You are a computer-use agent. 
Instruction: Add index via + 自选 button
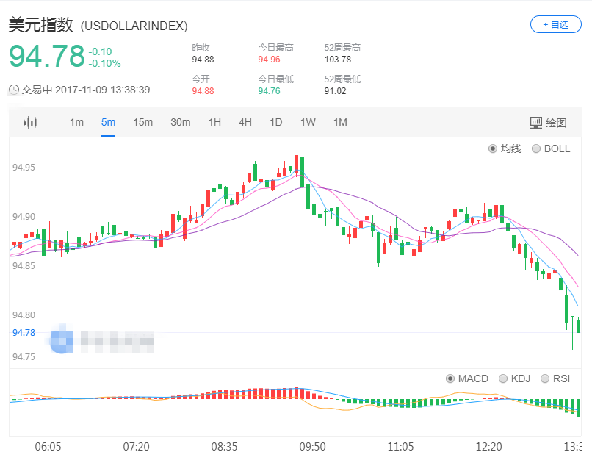[555, 24]
